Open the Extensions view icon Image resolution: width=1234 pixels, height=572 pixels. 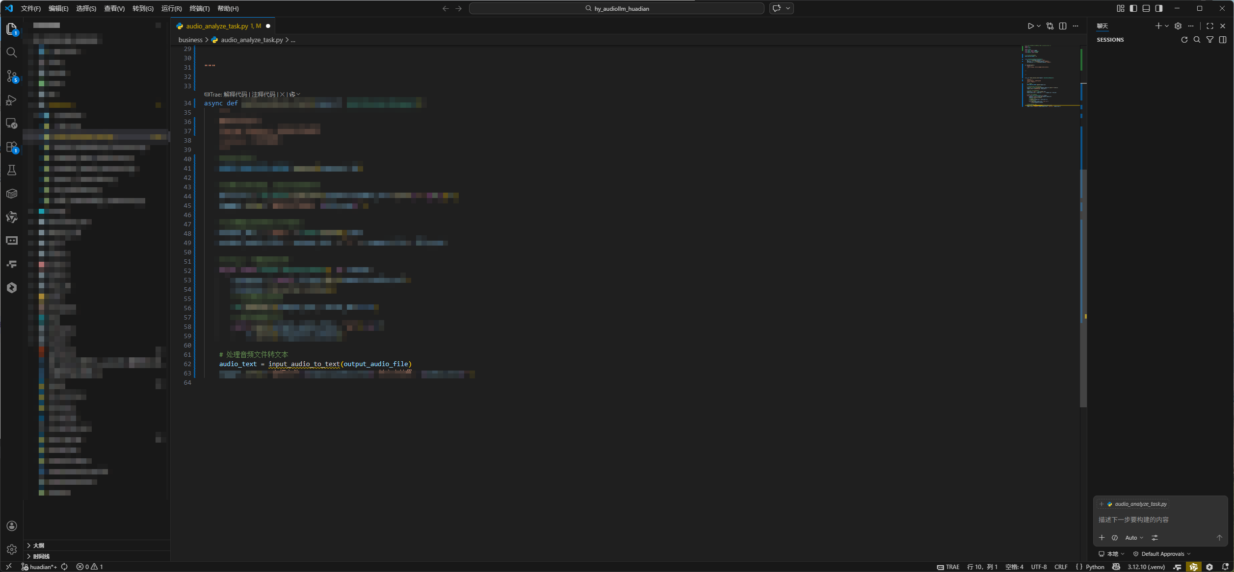point(12,147)
